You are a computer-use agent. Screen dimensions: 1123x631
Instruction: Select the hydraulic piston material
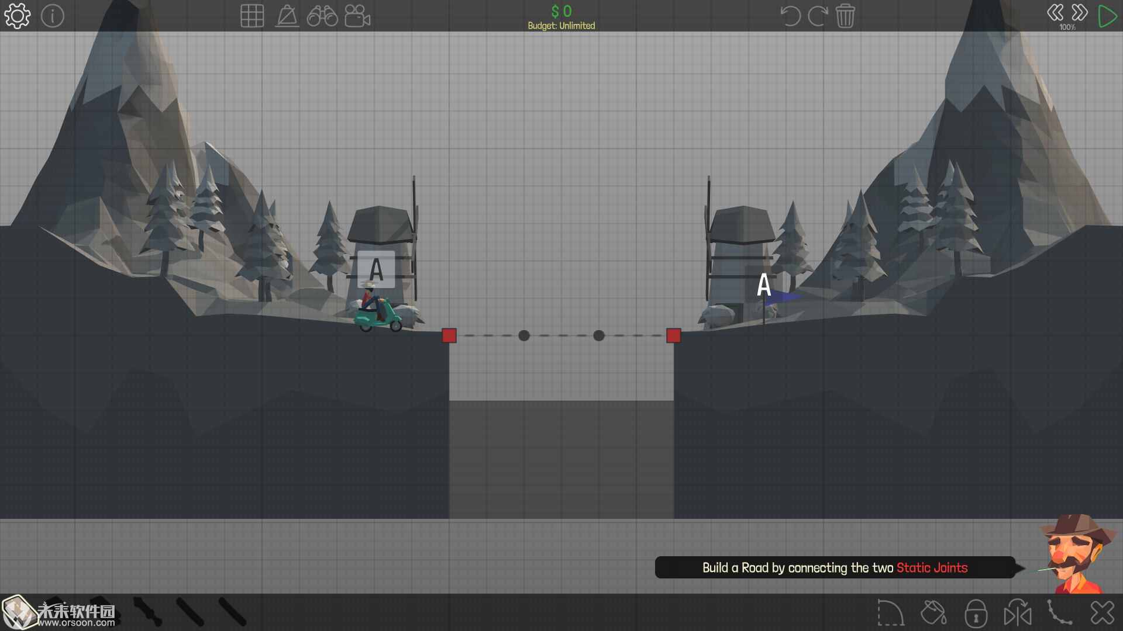[x=147, y=612]
